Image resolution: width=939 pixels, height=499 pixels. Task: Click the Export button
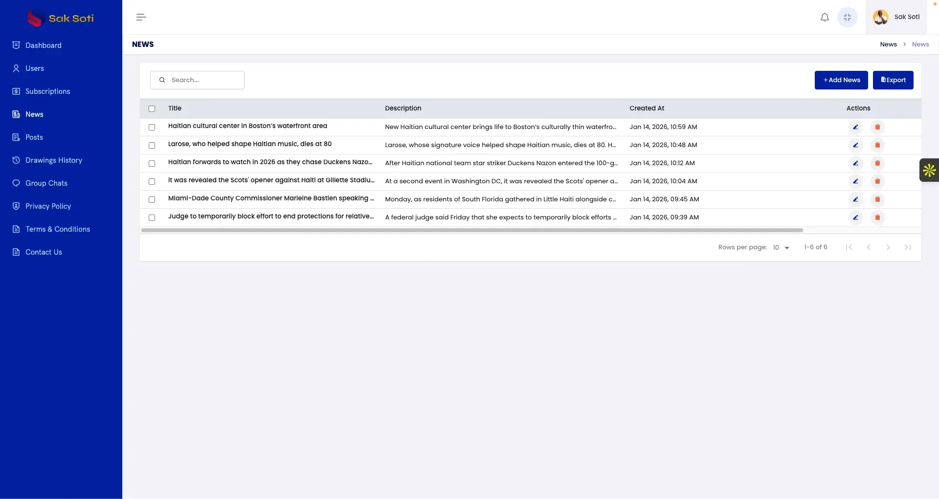(893, 80)
